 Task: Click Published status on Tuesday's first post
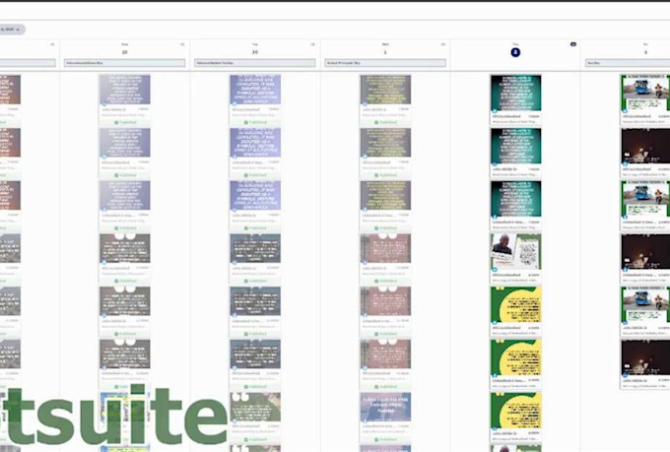(x=255, y=122)
